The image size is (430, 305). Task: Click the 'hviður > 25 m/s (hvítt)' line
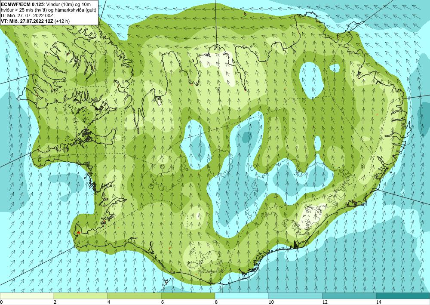point(24,10)
